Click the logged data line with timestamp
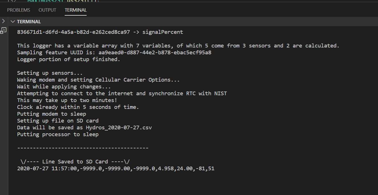The height and width of the screenshot is (195, 378). tap(115, 169)
